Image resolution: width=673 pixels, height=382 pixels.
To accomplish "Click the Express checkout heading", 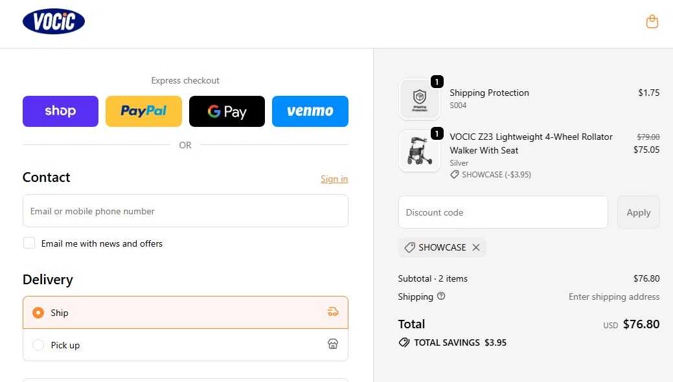I will 185,81.
